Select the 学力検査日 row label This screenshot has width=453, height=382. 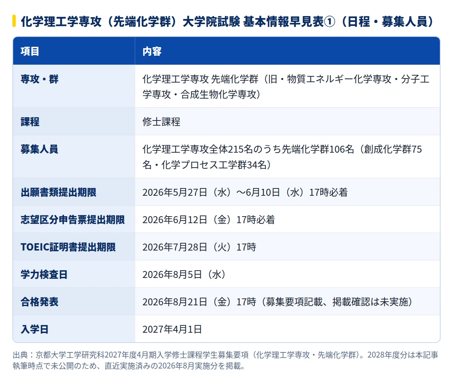click(74, 274)
